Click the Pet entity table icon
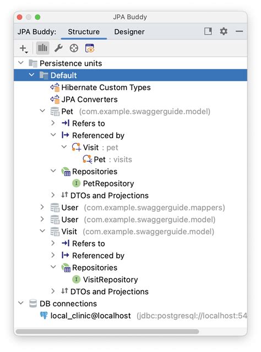Viewport: 261px width, 352px height. tap(55, 111)
